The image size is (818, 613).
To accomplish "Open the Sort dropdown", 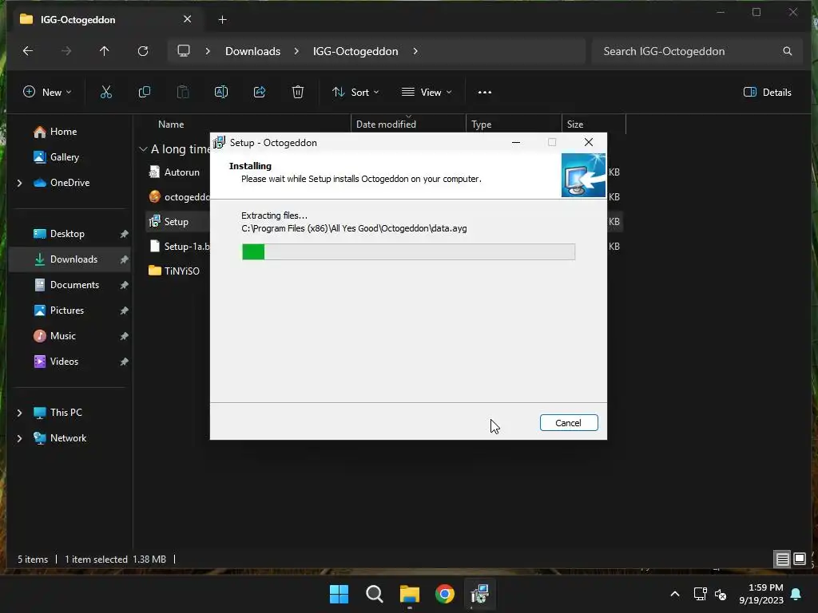I will click(x=355, y=93).
